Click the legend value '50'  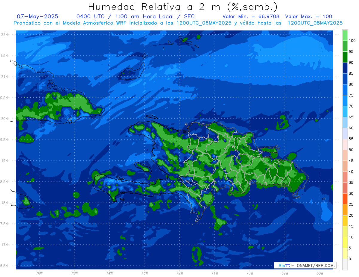coord(351,150)
